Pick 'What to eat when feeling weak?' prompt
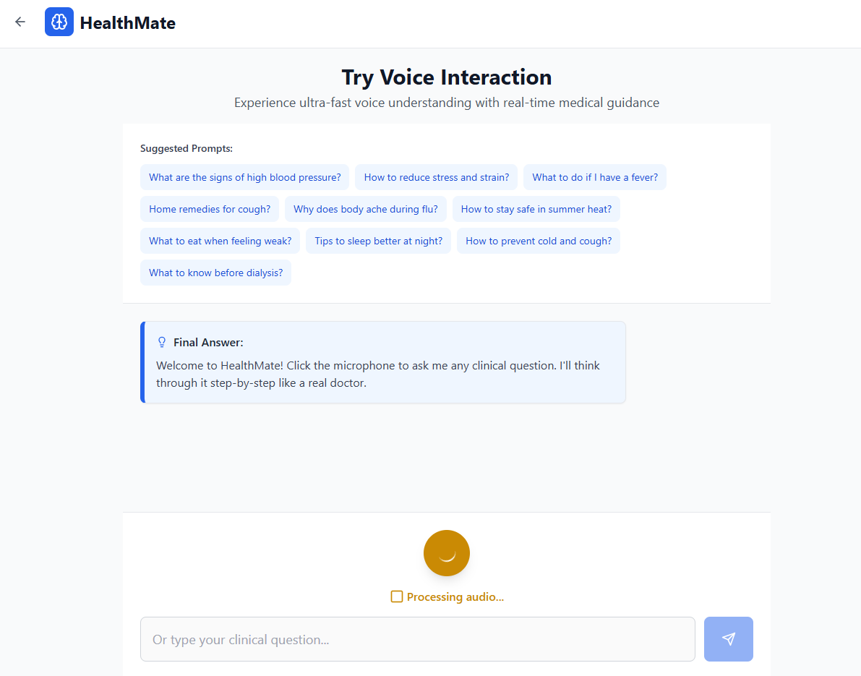The image size is (861, 676). point(220,241)
